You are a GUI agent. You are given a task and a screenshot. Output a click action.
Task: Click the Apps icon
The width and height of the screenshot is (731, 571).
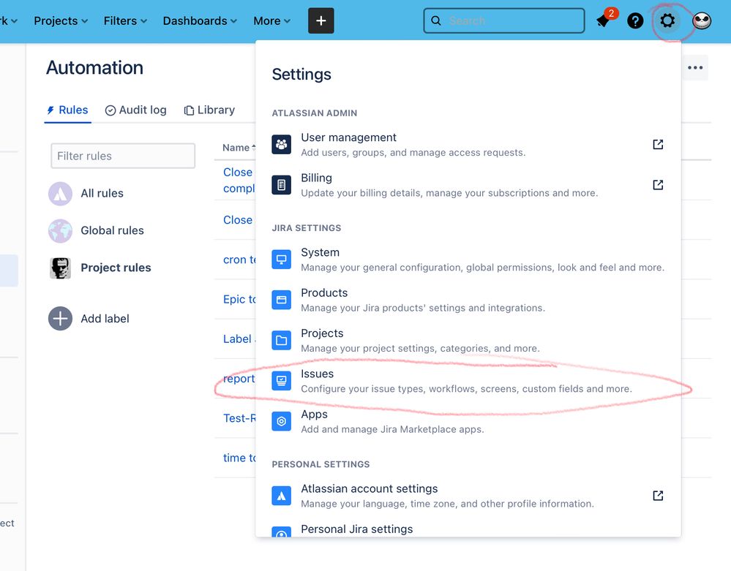(282, 422)
